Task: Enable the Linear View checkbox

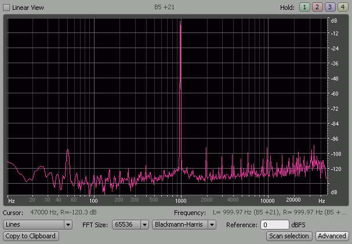Action: click(6, 8)
